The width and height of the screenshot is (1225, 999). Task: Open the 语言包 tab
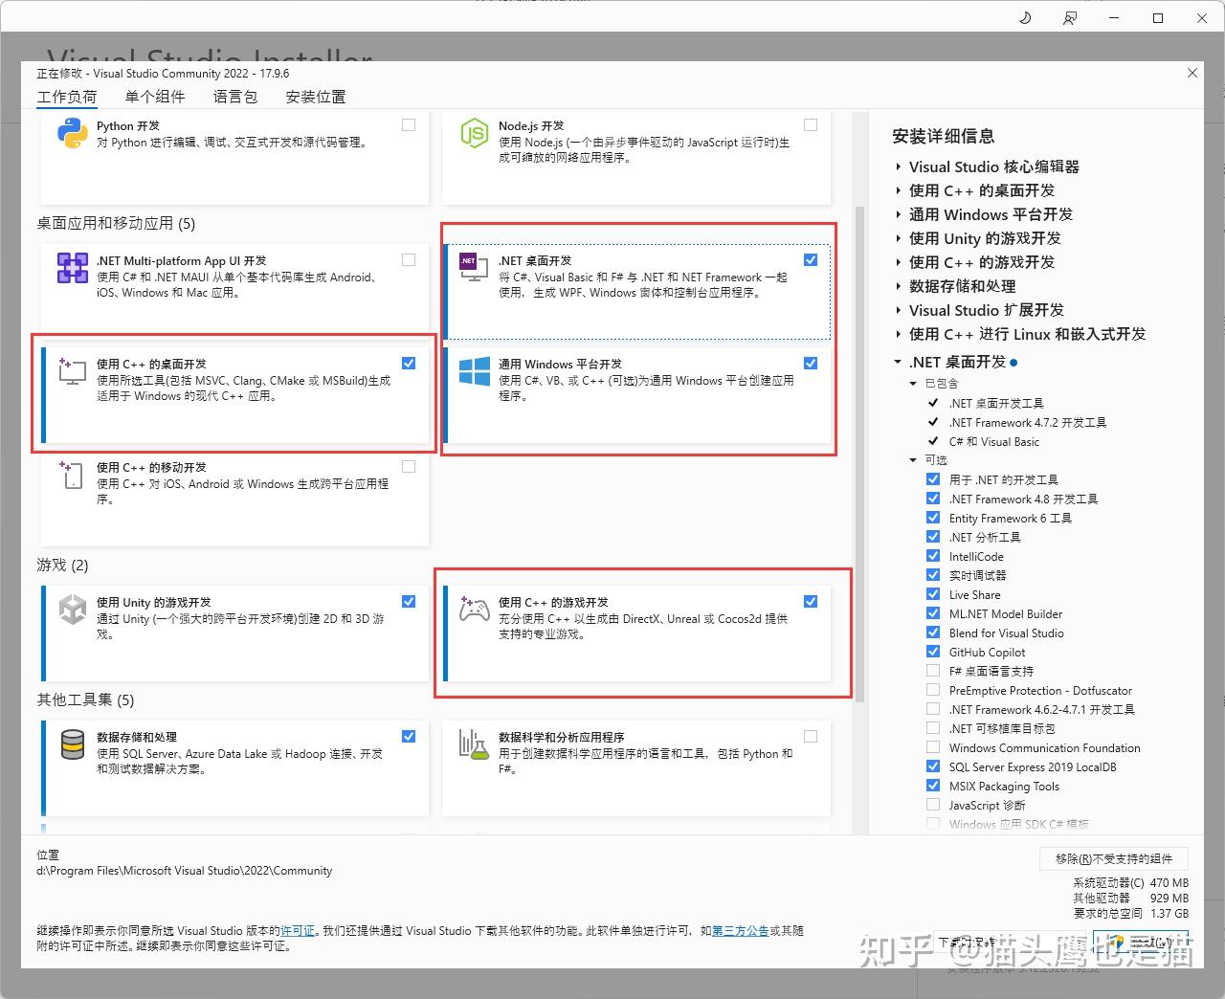tap(234, 96)
